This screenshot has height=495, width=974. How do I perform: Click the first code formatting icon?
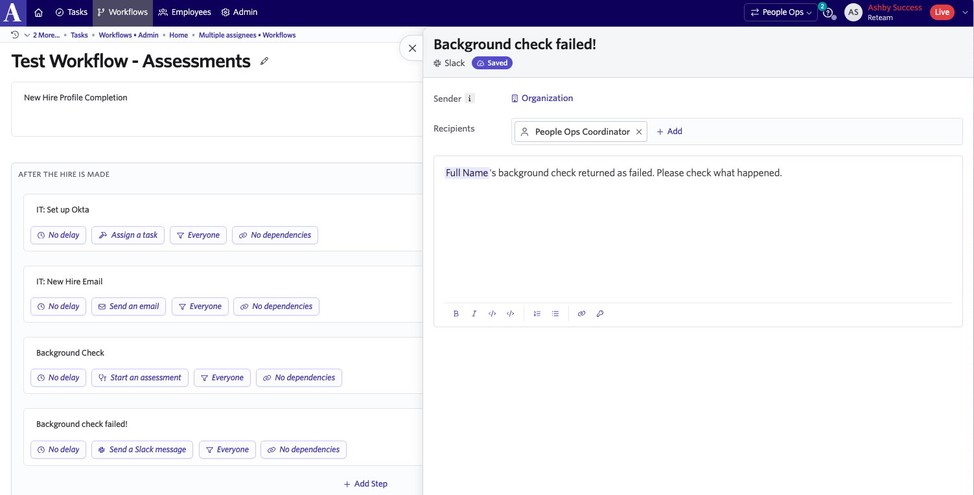[493, 314]
